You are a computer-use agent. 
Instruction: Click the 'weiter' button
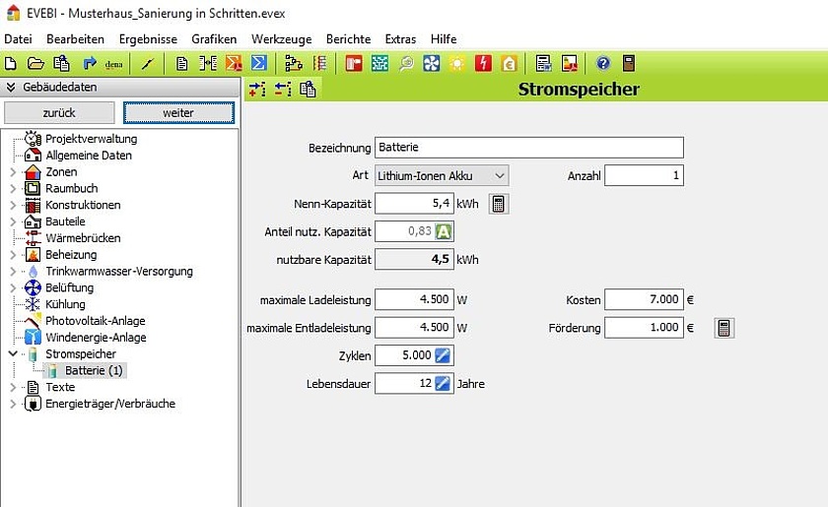[178, 112]
